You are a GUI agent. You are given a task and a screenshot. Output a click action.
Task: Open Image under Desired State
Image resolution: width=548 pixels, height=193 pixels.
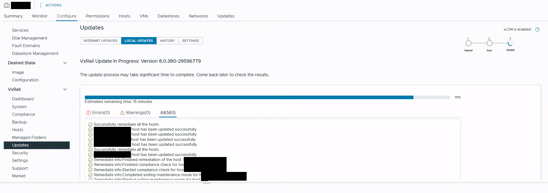[18, 72]
